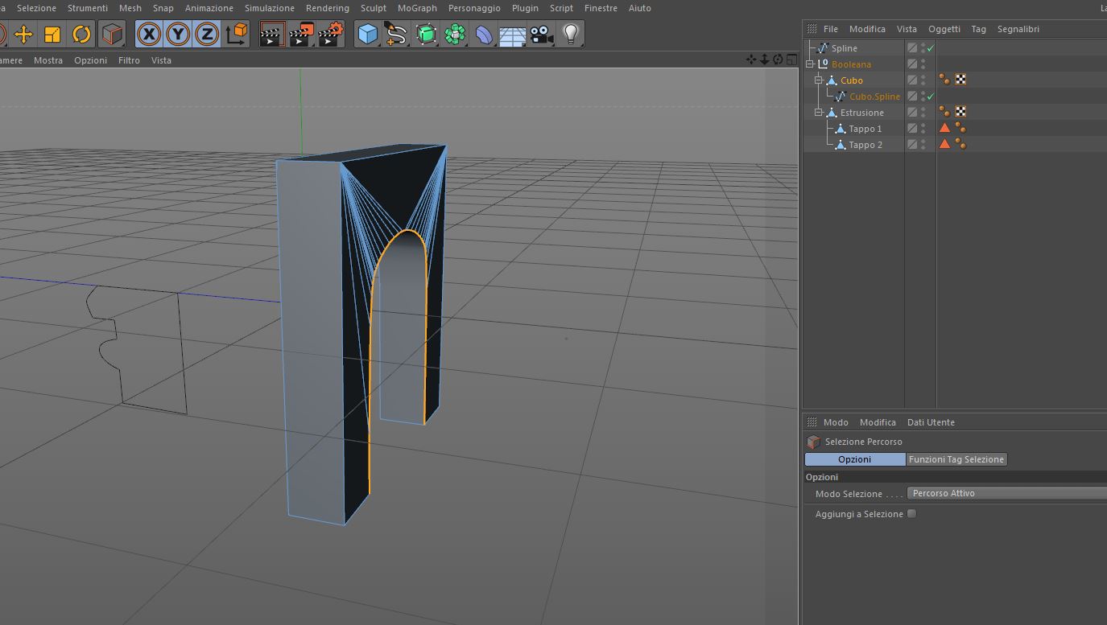This screenshot has width=1107, height=625.
Task: Select the Move tool in toolbar
Action: (23, 34)
